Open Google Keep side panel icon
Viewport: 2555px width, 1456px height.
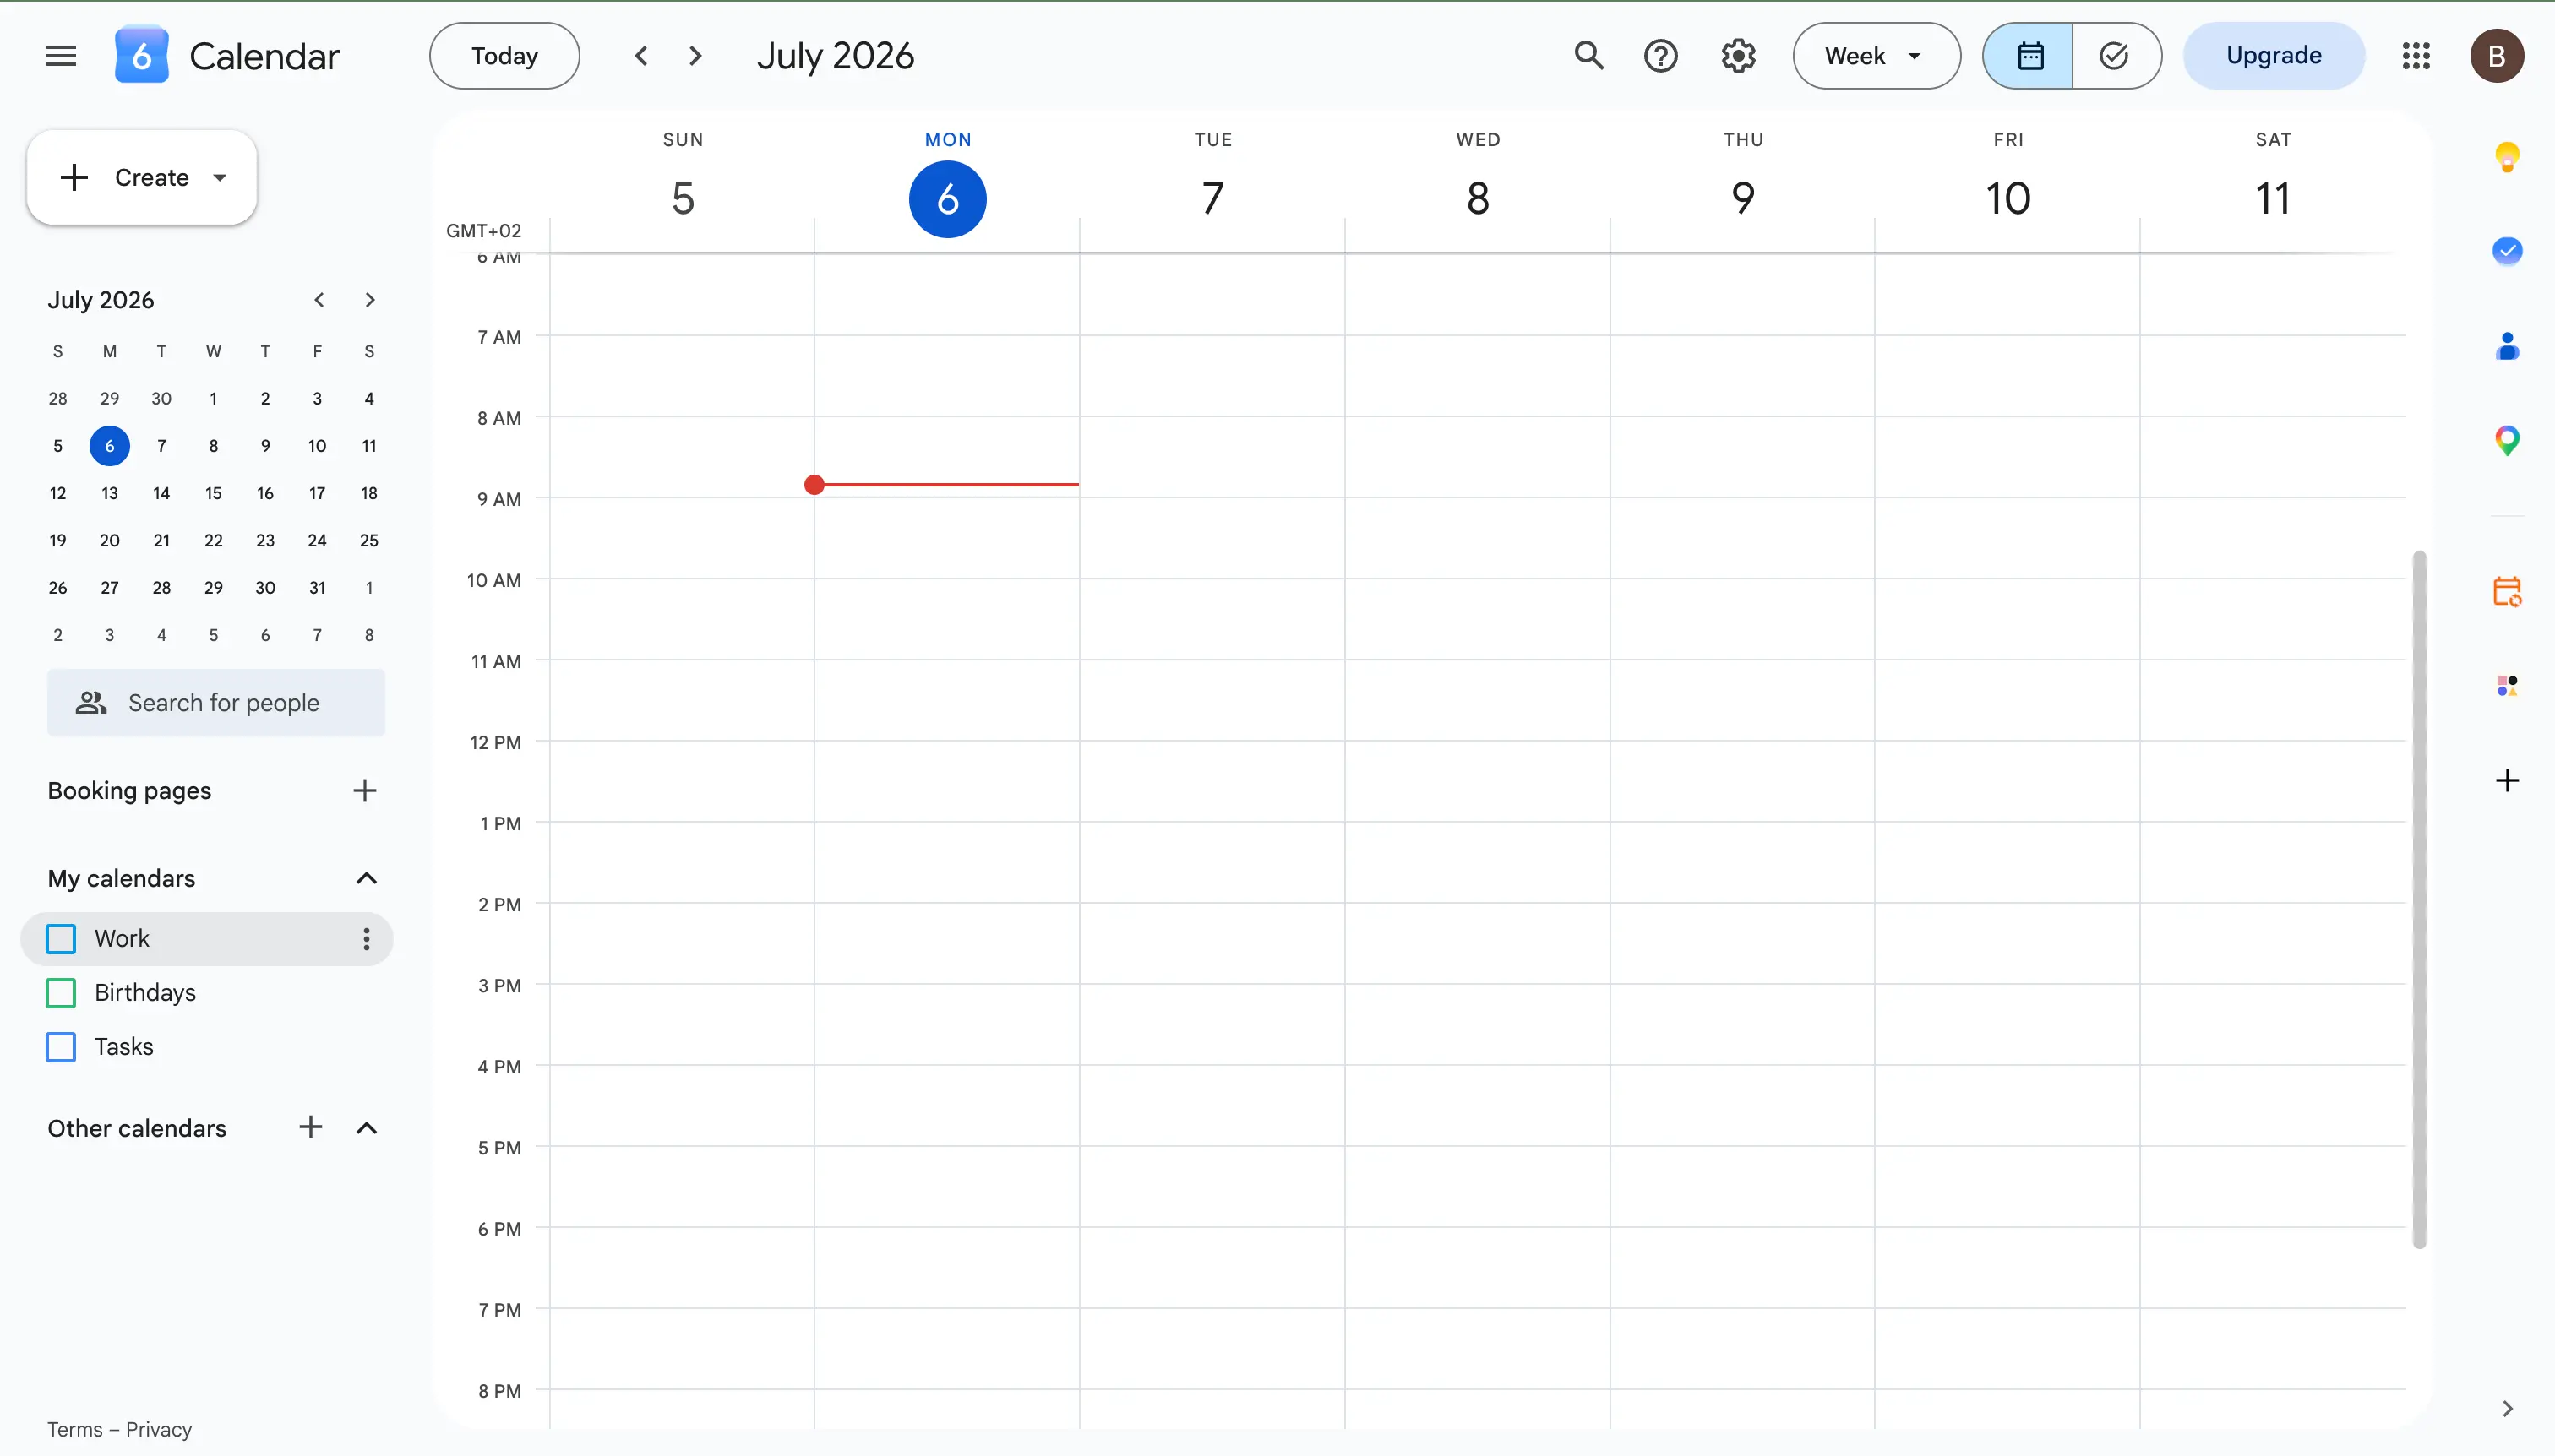tap(2507, 157)
